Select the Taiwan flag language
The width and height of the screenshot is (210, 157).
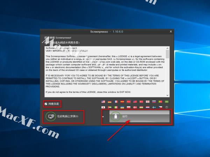[x=135, y=102]
